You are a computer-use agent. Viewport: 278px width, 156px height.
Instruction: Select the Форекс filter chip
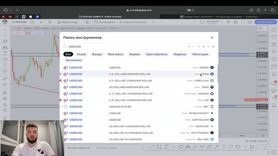tap(135, 54)
